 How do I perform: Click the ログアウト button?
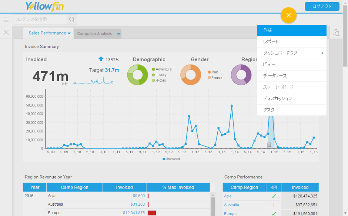322,6
